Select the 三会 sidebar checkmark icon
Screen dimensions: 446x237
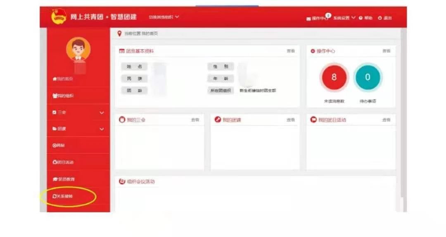click(55, 113)
